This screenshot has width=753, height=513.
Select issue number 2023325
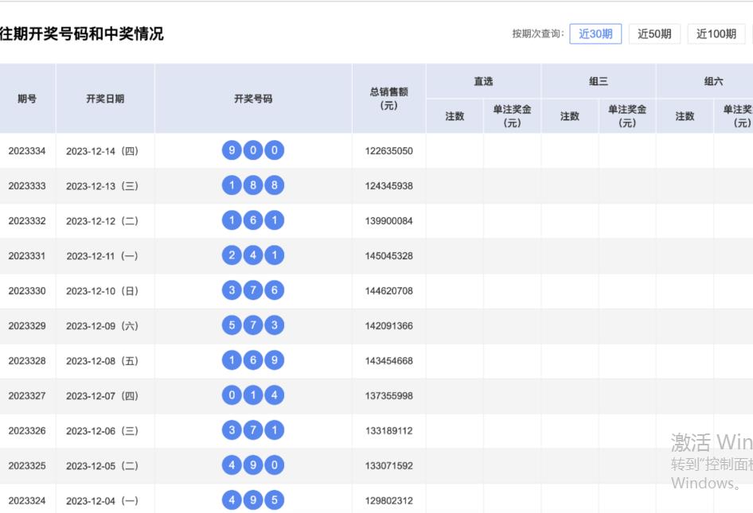click(27, 466)
